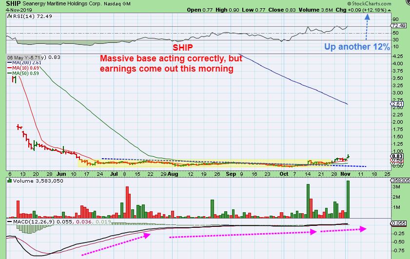Click the Sep label on date axis
Viewport: 410px width, 259px height.
231,174
